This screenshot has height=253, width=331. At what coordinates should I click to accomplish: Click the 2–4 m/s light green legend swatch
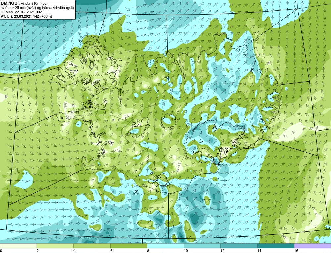[55, 246]
